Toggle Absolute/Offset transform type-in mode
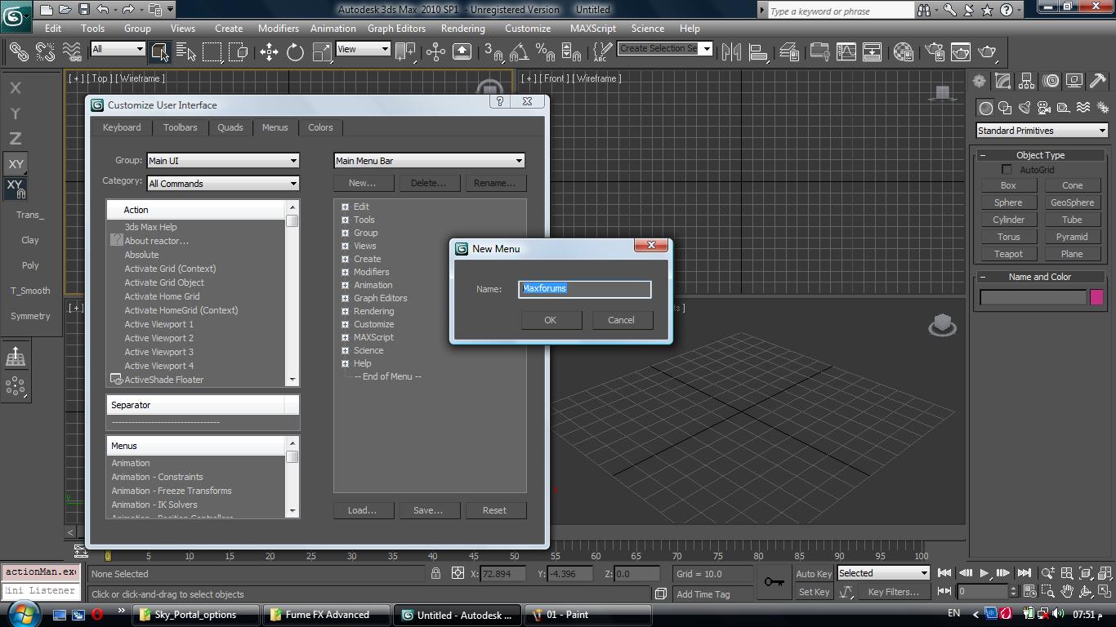The width and height of the screenshot is (1116, 627). pyautogui.click(x=458, y=574)
